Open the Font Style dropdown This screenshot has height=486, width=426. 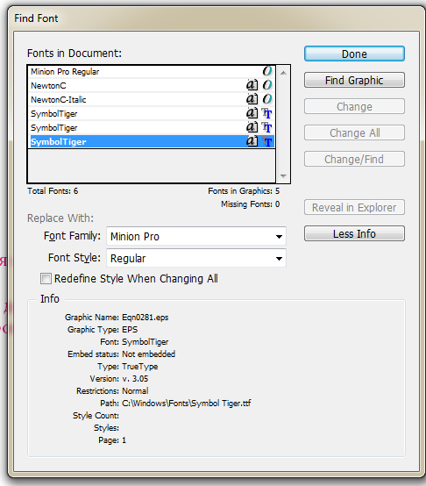[x=196, y=258]
